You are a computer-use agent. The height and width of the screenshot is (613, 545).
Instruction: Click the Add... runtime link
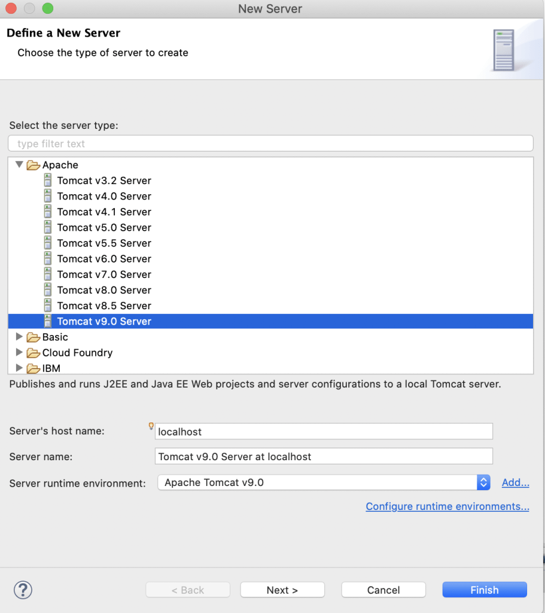click(515, 482)
